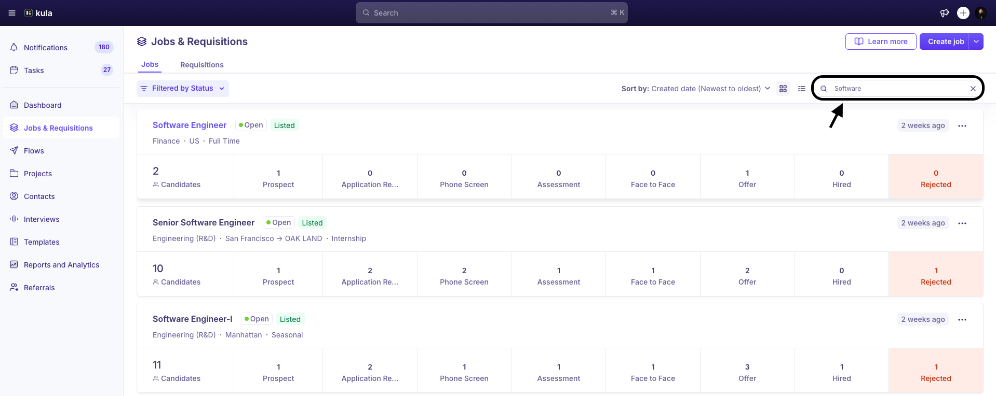Switch to the Jobs tab
The height and width of the screenshot is (396, 996).
pyautogui.click(x=150, y=64)
